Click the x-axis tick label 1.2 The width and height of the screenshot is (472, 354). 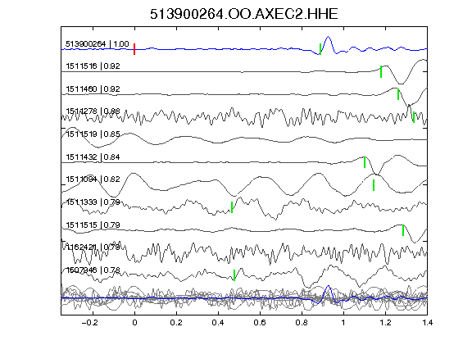tap(385, 323)
